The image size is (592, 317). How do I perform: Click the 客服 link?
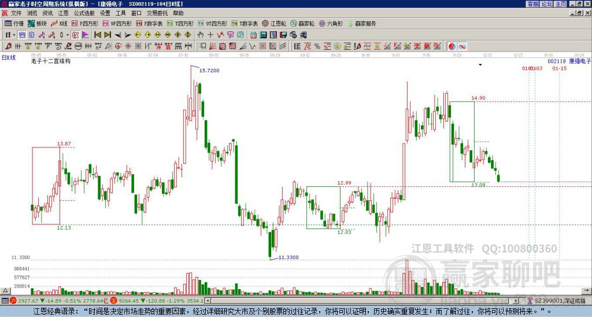click(533, 4)
